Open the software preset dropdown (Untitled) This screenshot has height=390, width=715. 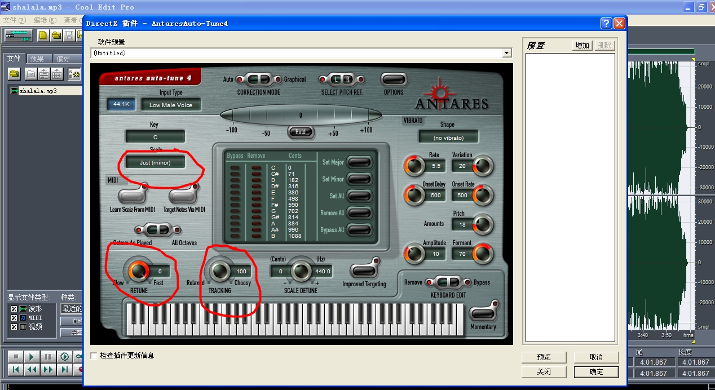507,53
